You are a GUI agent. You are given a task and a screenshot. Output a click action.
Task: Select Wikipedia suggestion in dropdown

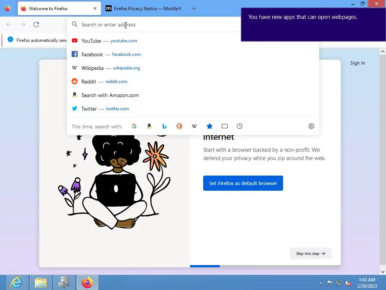coord(193,68)
